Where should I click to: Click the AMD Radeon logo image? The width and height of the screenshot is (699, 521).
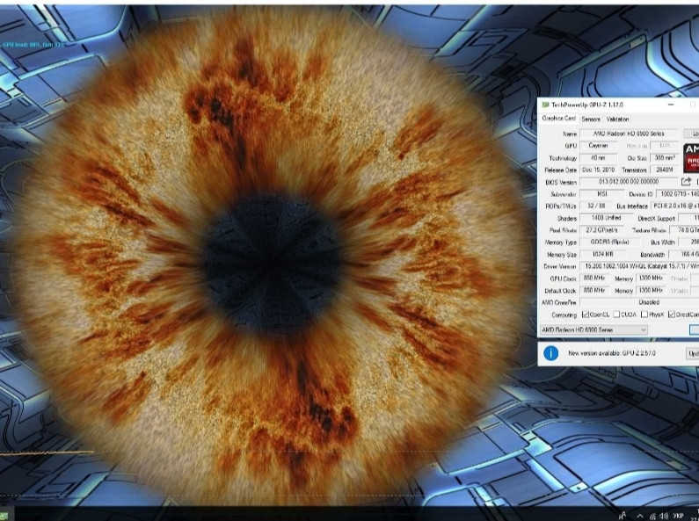[x=691, y=158]
